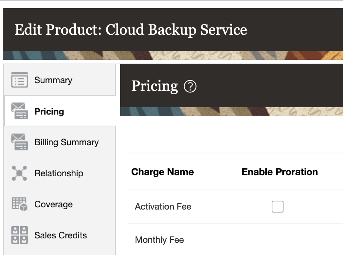The height and width of the screenshot is (255, 343).
Task: Click the list icon beside Summary
Action: [x=19, y=80]
